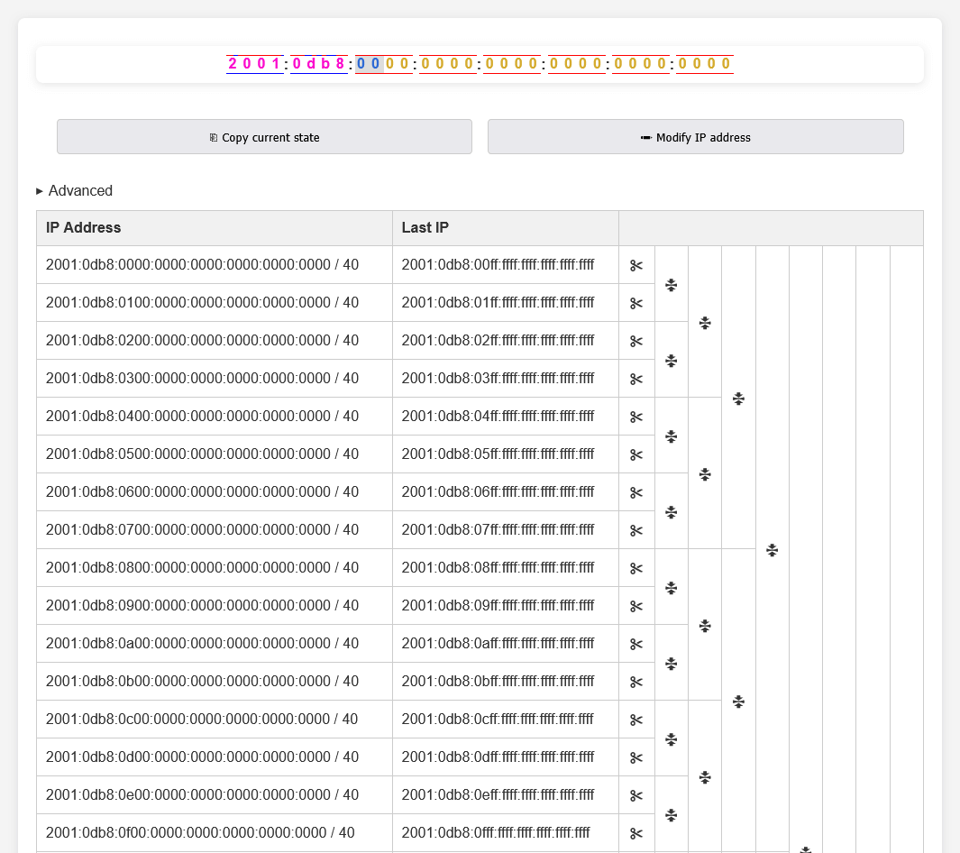Image resolution: width=960 pixels, height=853 pixels.
Task: Merge the 0e00 and 0f00 subnet pair
Action: coord(671,815)
